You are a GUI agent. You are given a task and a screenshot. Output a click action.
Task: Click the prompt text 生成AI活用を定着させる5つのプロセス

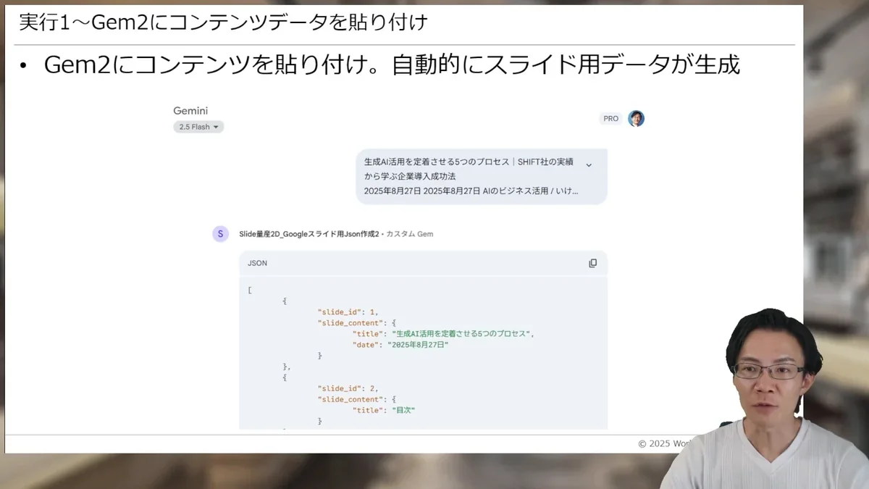pyautogui.click(x=437, y=163)
